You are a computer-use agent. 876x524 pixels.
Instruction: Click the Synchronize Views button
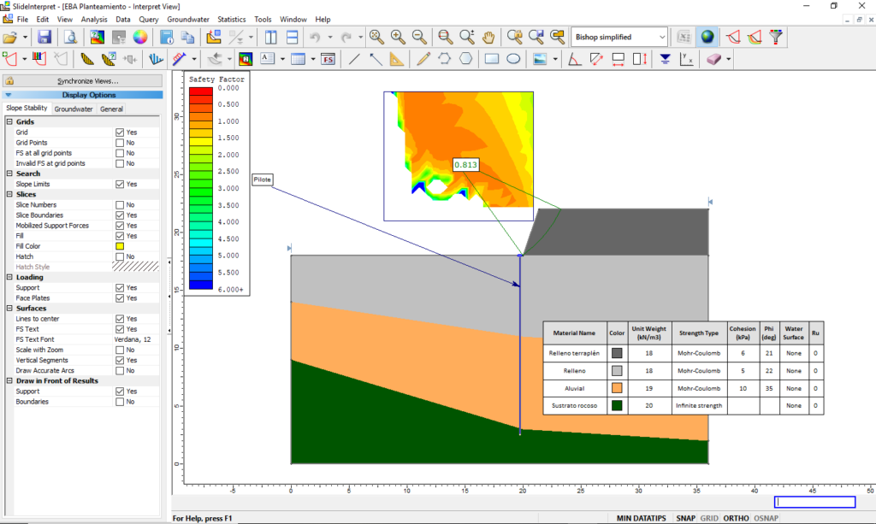(88, 81)
